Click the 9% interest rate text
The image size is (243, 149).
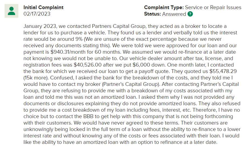pyautogui.click(x=79, y=39)
